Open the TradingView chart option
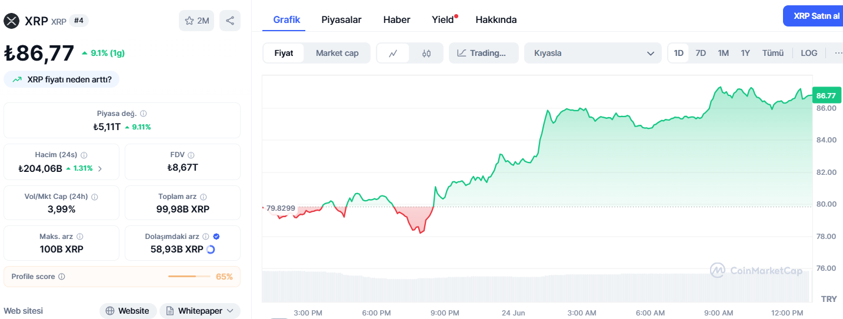 click(484, 53)
